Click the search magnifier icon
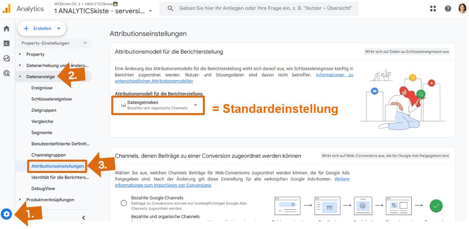Screen dimensions: 469x229 tap(171, 9)
